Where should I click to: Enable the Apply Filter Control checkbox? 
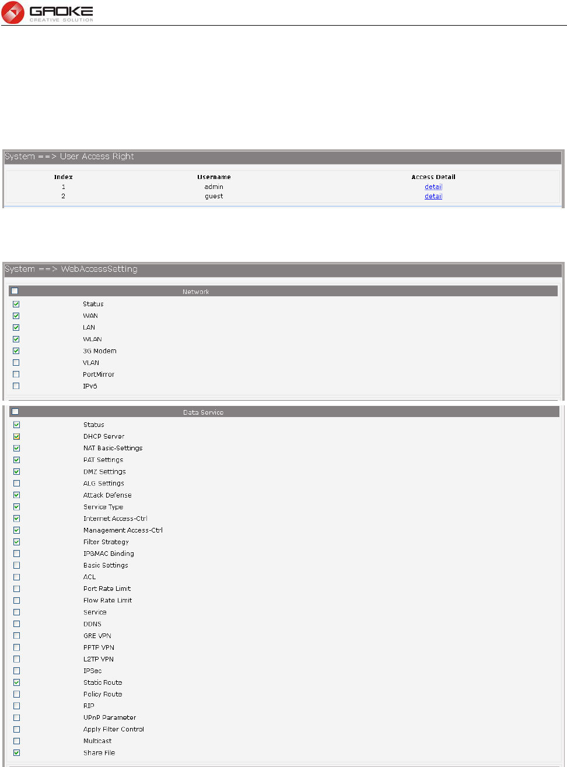pyautogui.click(x=17, y=729)
